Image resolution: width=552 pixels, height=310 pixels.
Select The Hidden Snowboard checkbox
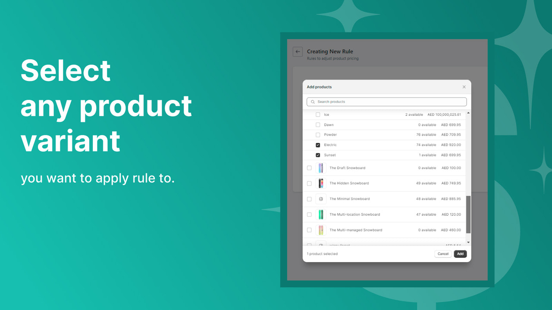tap(309, 183)
